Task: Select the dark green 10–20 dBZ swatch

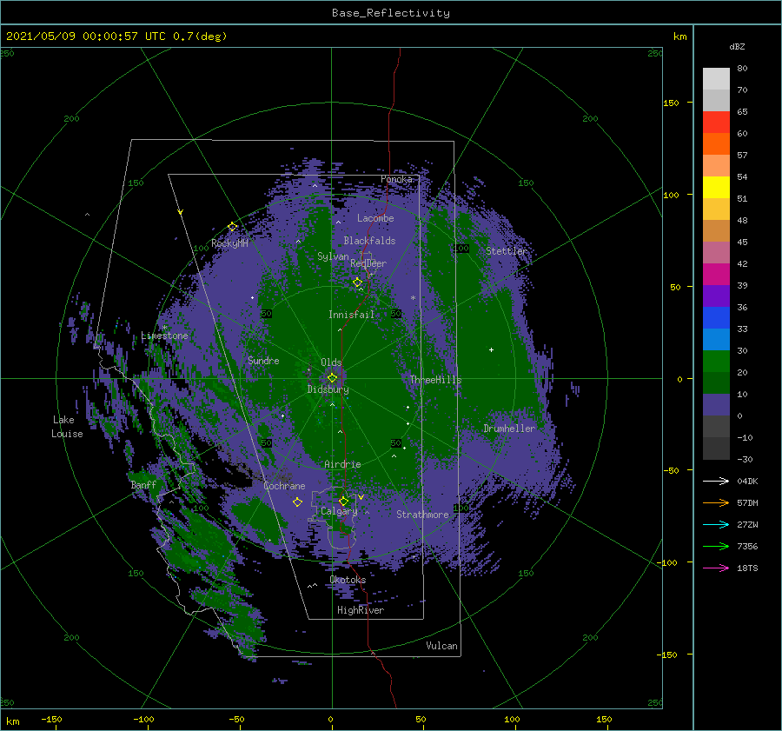Action: pos(716,382)
